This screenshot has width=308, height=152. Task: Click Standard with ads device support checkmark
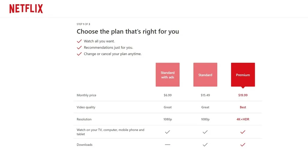pyautogui.click(x=167, y=132)
